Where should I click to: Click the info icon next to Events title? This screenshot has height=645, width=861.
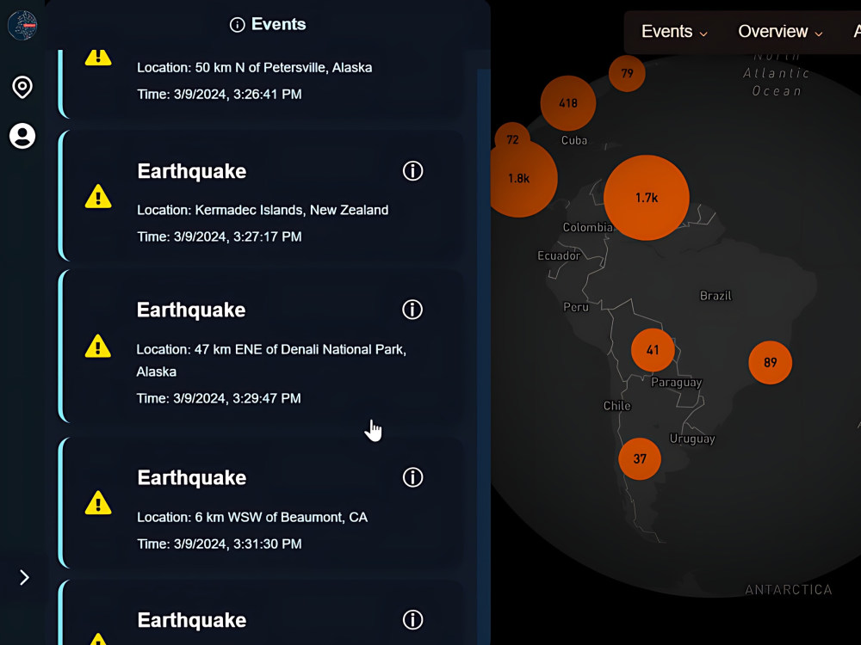click(x=238, y=25)
